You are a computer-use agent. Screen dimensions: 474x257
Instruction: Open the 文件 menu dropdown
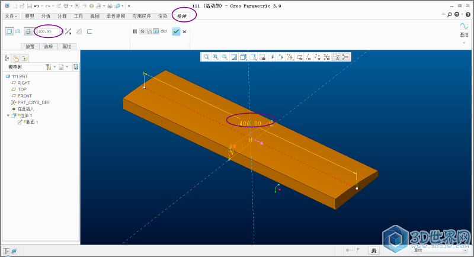(x=11, y=16)
